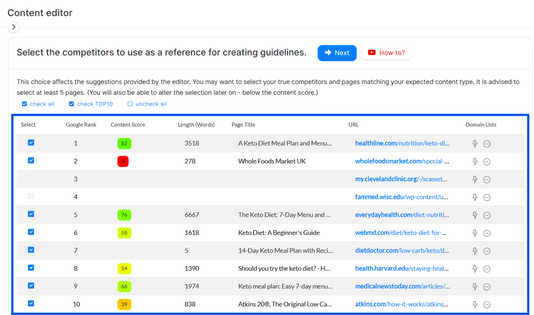Click the remove icon on the wholefoodsmarket.com row
534x315 pixels.
point(487,161)
